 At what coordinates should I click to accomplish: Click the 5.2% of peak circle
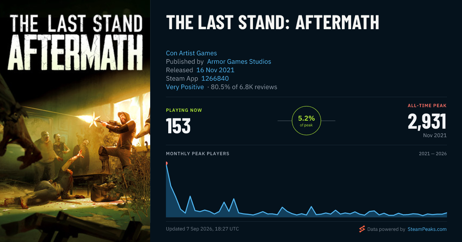306,121
